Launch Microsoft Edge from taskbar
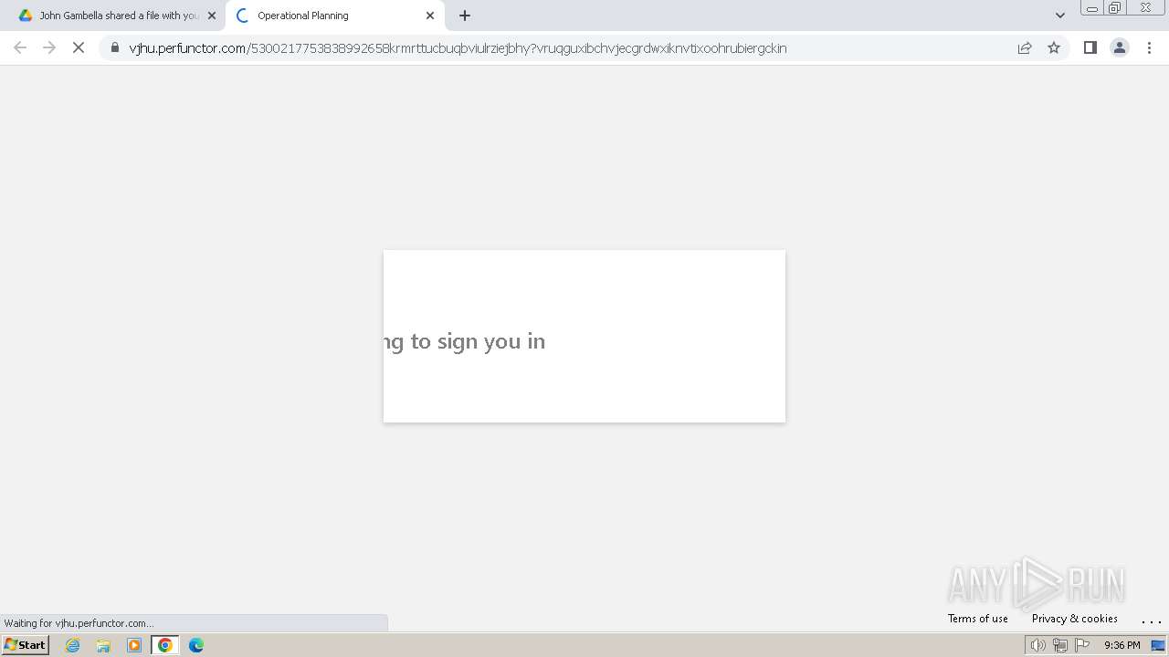 point(196,645)
